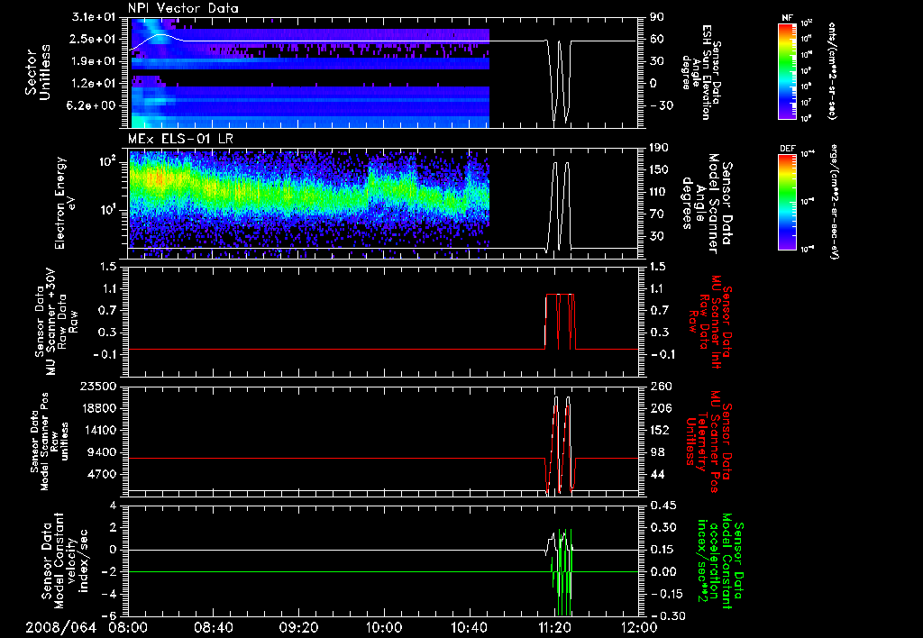The image size is (923, 638).
Task: Click the 'ESH Sun Elevation Angle' axis label
Action: pos(700,72)
